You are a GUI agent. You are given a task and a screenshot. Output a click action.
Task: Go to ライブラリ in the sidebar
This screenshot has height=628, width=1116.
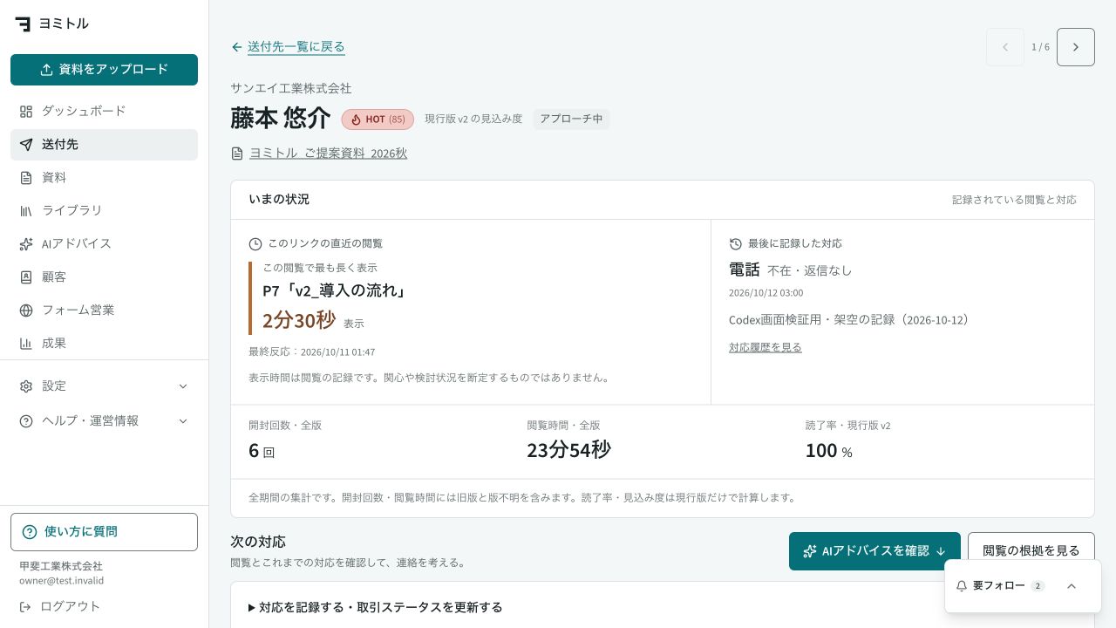(104, 211)
